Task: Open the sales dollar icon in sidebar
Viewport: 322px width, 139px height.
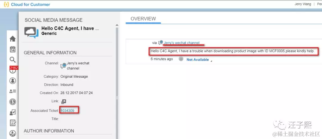Action: click(13, 102)
